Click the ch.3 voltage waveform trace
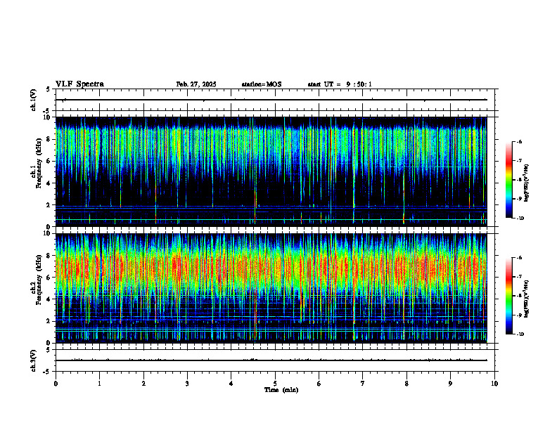The image size is (557, 430). [271, 360]
